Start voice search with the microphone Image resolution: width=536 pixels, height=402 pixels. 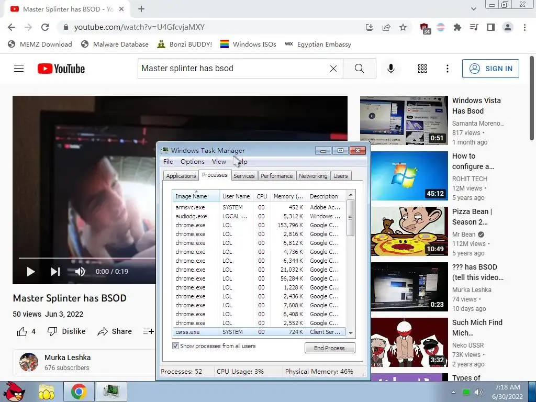tap(390, 69)
